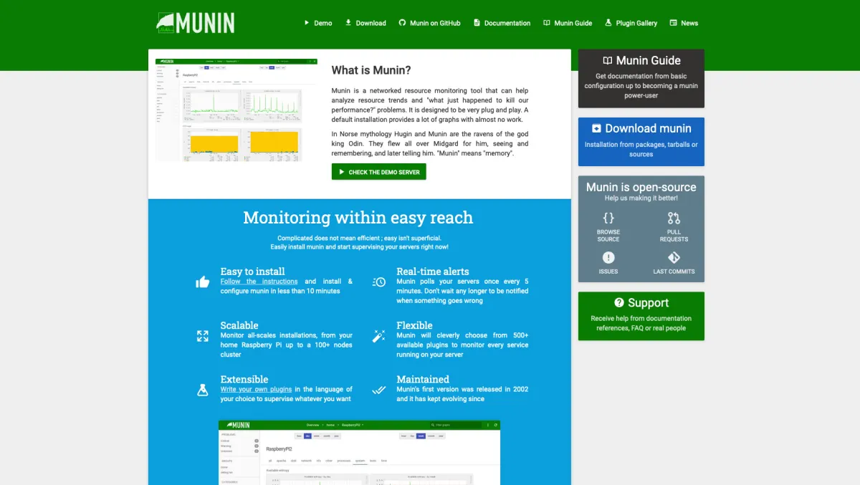This screenshot has width=860, height=485.
Task: Click the Last Commits git icon
Action: (674, 257)
